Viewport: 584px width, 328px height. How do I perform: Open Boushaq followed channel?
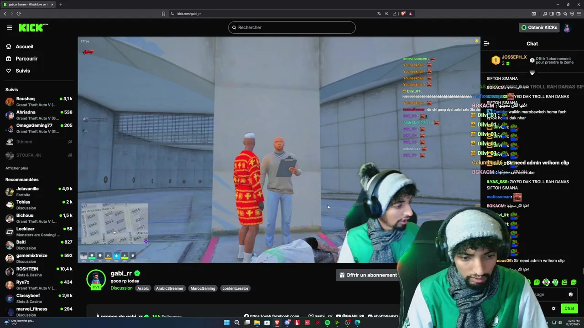(39, 102)
